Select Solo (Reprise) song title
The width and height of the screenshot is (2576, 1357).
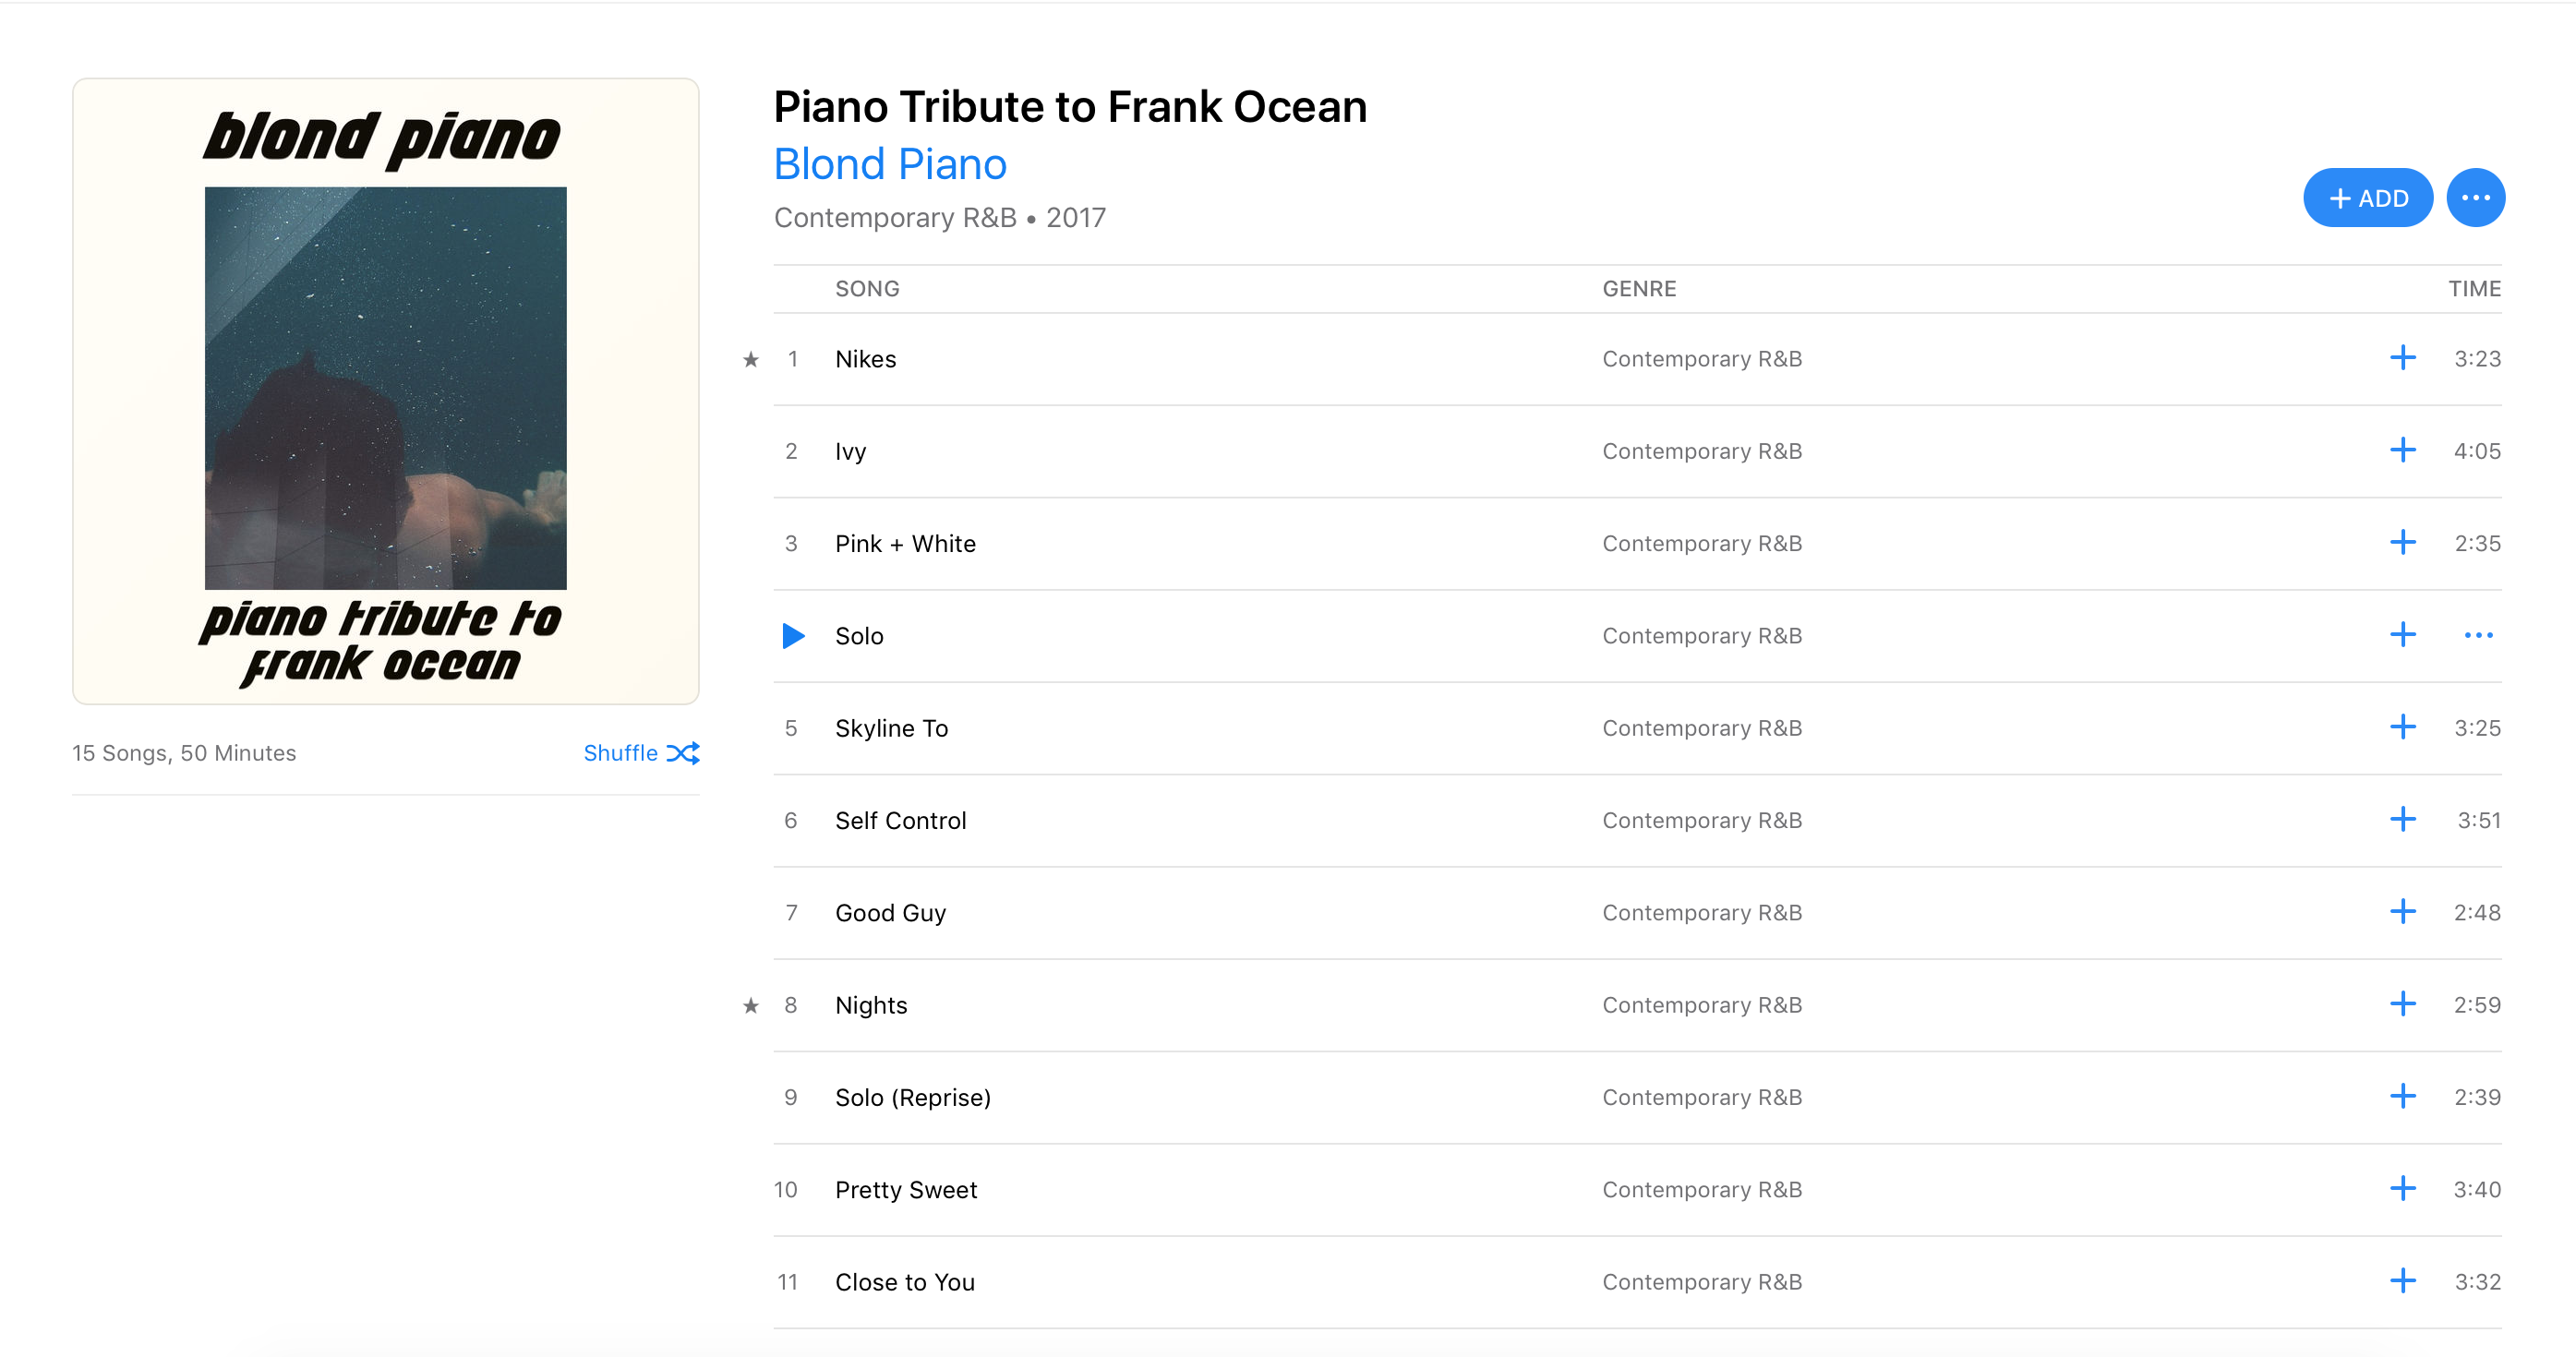click(x=912, y=1098)
